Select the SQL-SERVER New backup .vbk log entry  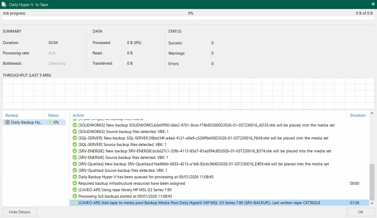219,138
